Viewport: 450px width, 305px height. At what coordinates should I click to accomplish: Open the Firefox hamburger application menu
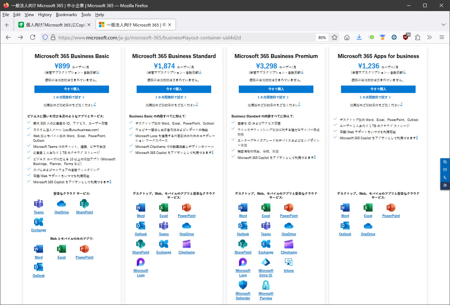point(442,37)
